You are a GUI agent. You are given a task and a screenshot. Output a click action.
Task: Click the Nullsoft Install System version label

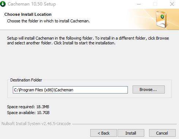pyautogui.click(x=36, y=124)
